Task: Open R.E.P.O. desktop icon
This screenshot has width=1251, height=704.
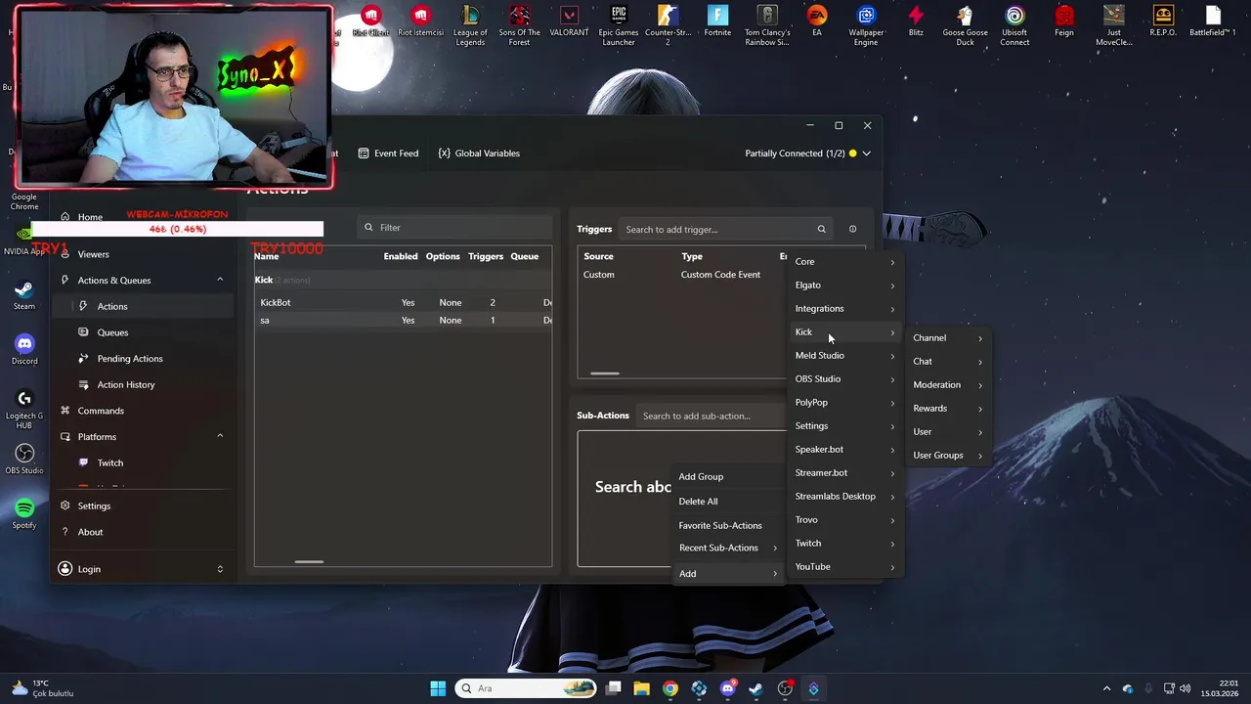Action: 1163,22
